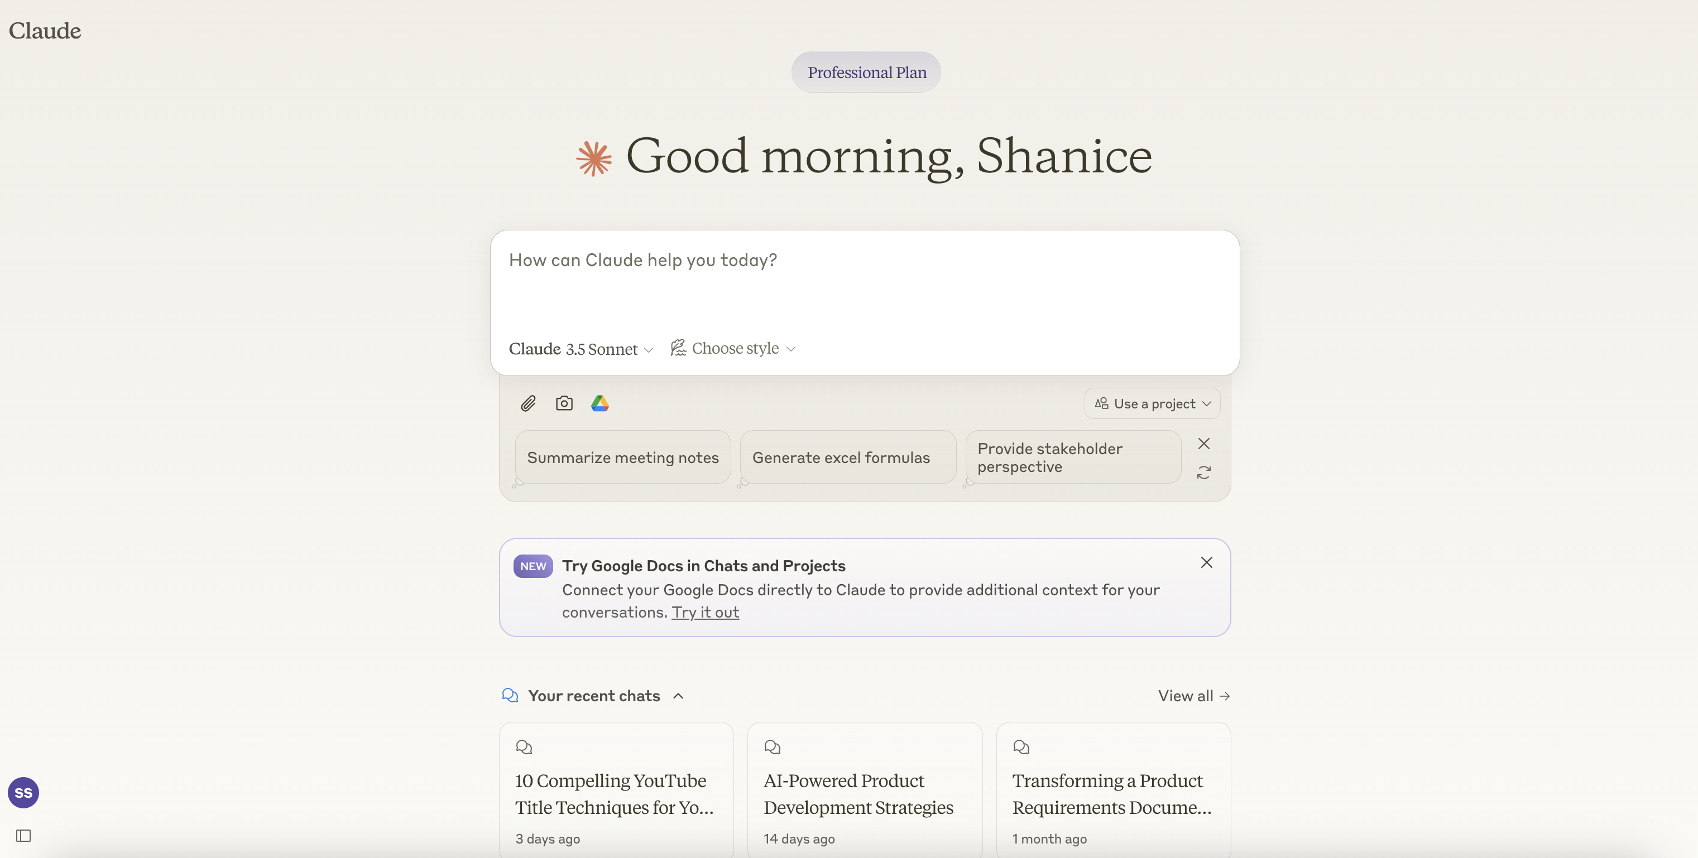Click the View all chats link
1698x858 pixels.
pyautogui.click(x=1194, y=696)
